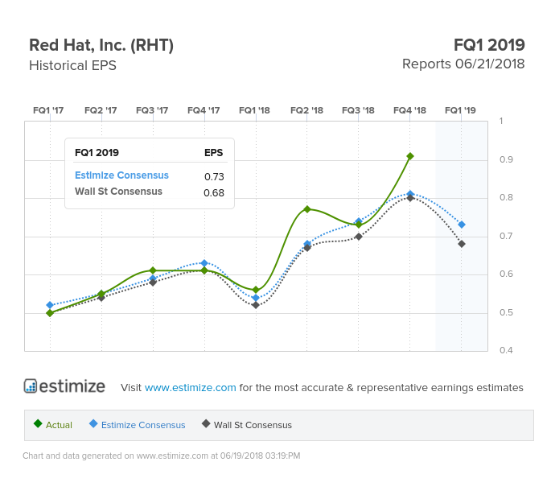Viewport: 551px width, 499px height.
Task: Click Actual data point at FQ1 '18
Action: coord(256,290)
